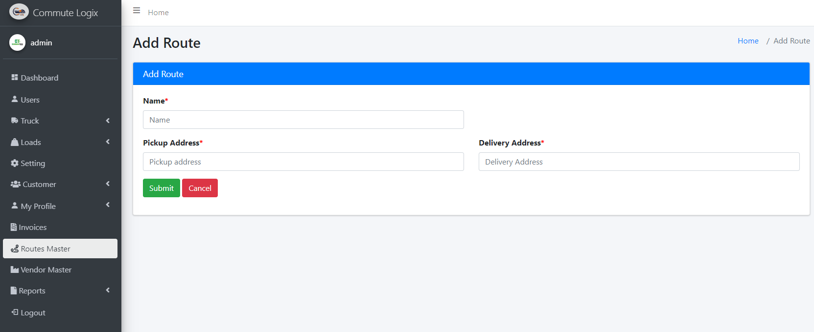Image resolution: width=814 pixels, height=332 pixels.
Task: Open the Home item in top navbar
Action: [158, 13]
